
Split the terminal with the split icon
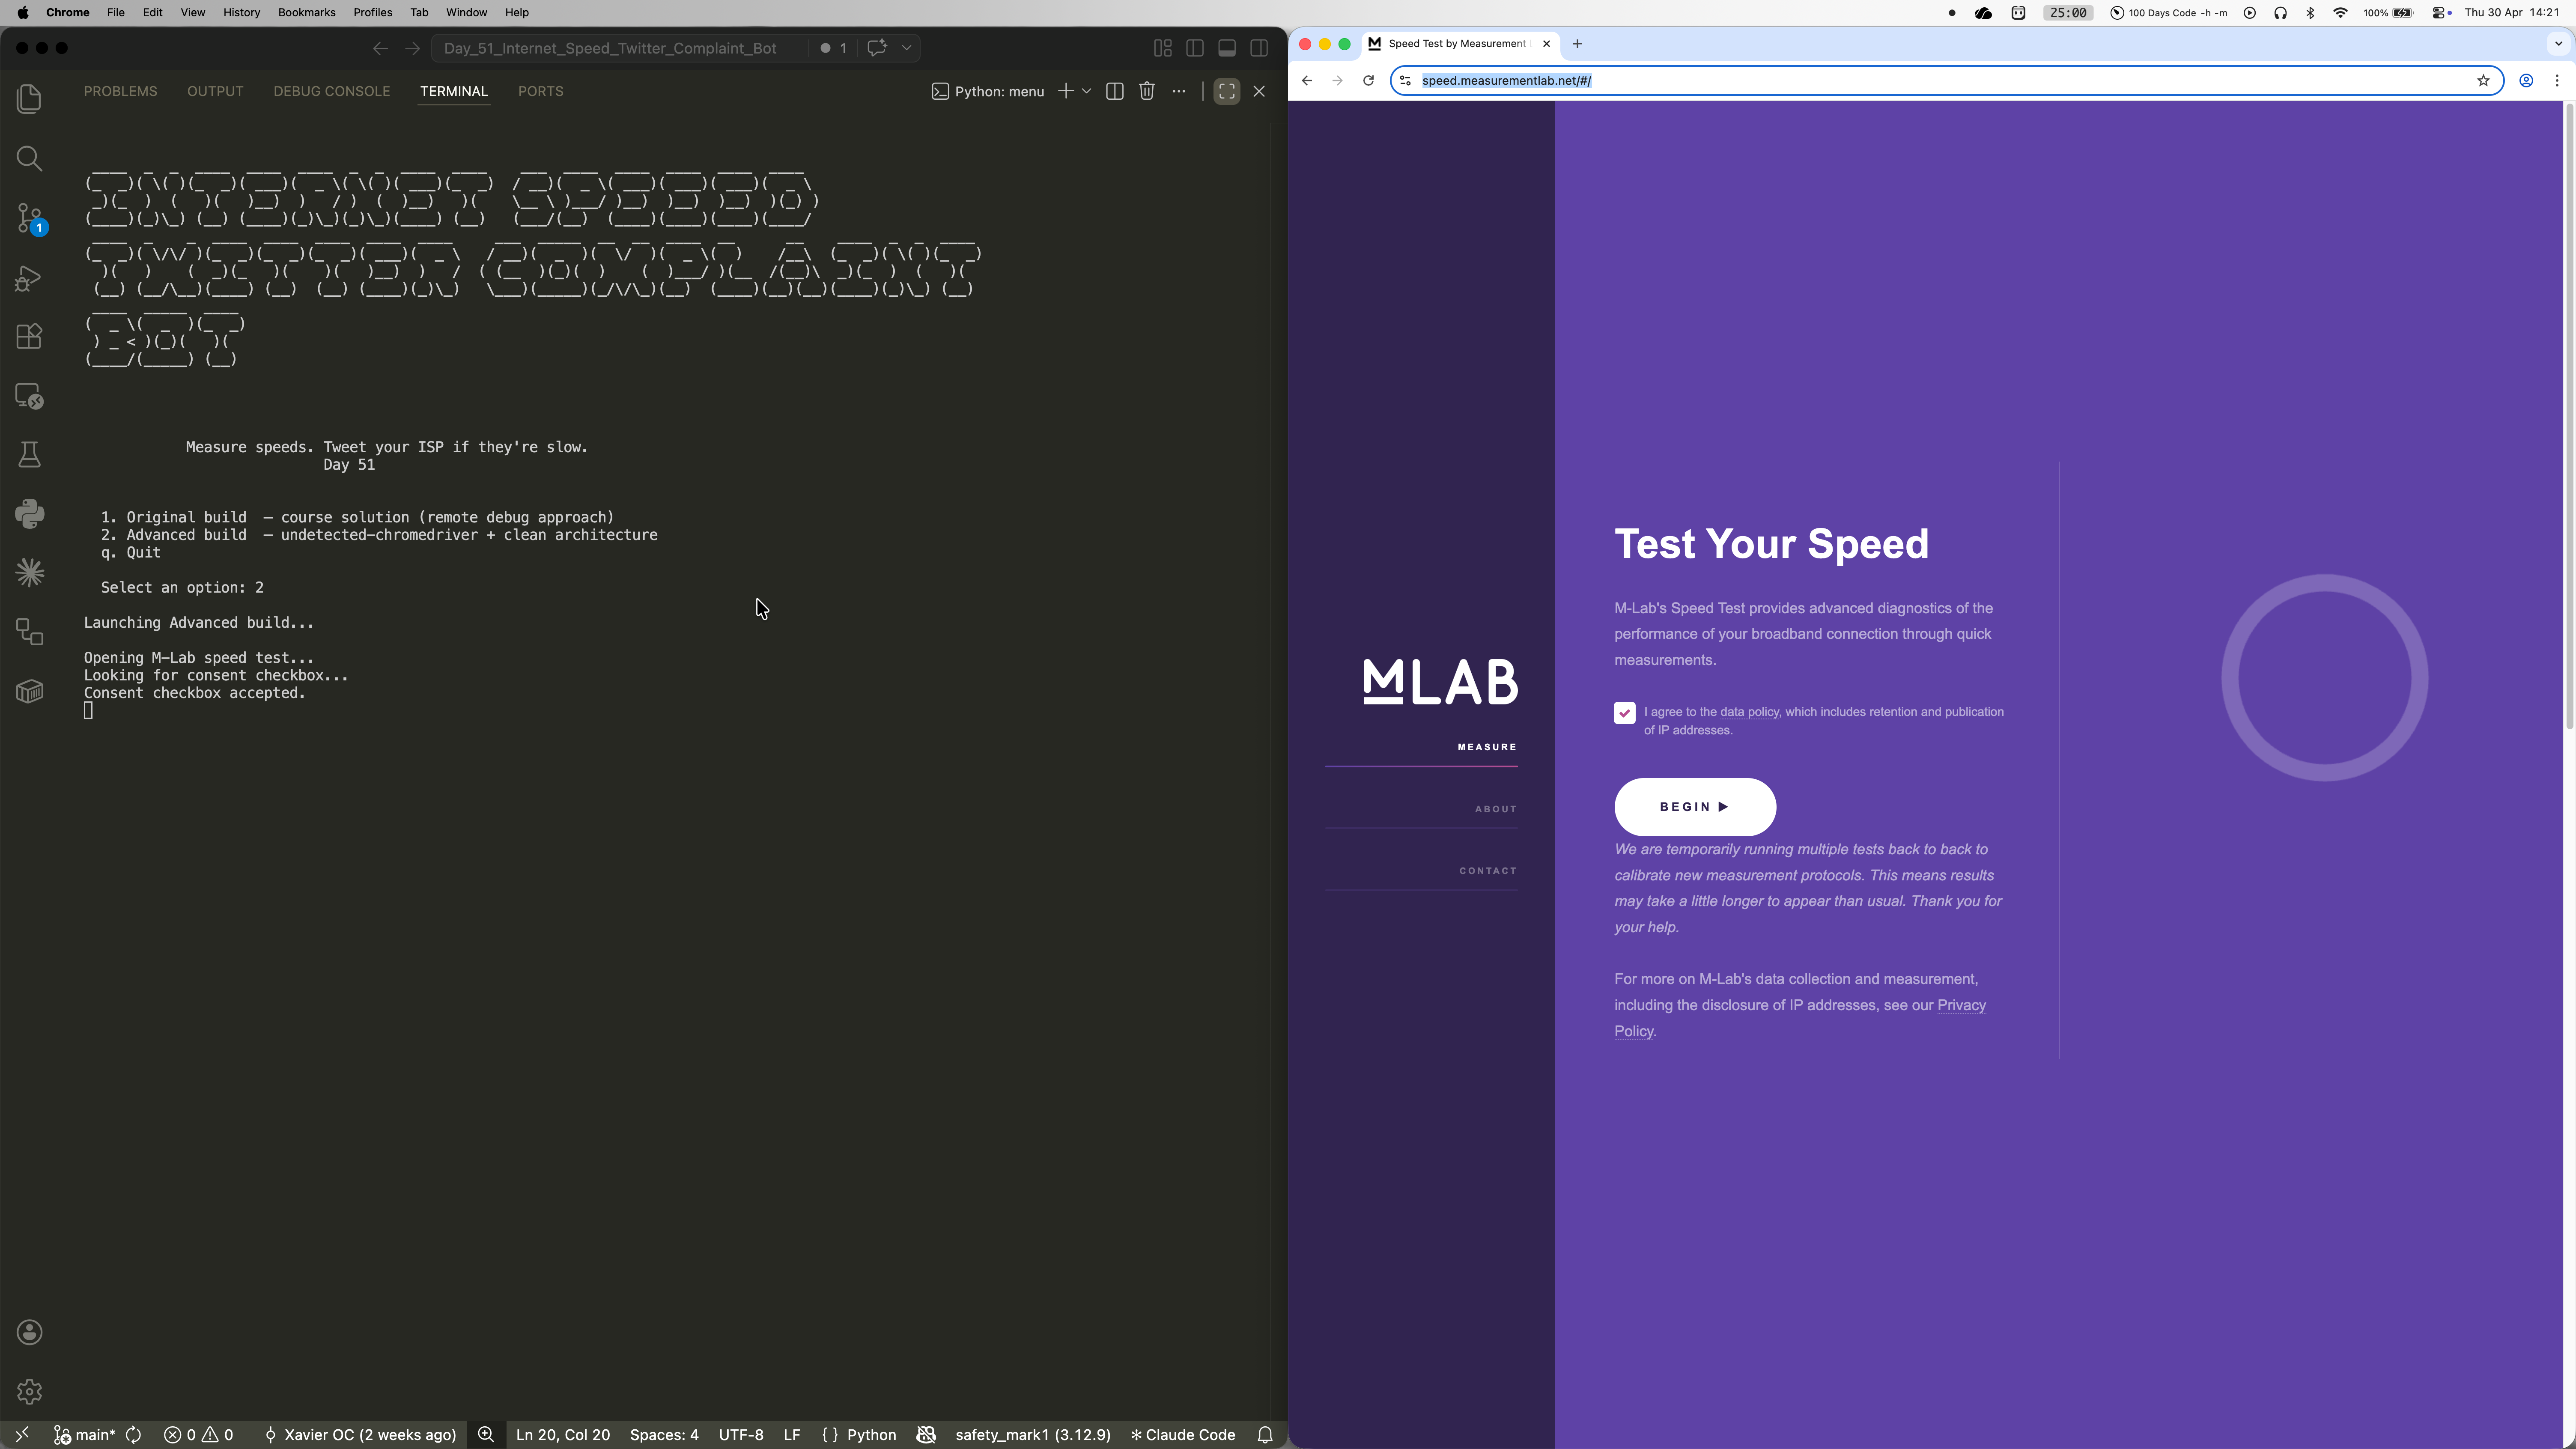pos(1115,91)
